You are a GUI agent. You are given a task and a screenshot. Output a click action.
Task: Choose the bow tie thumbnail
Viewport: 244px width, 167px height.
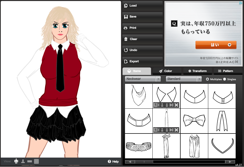(x=194, y=120)
